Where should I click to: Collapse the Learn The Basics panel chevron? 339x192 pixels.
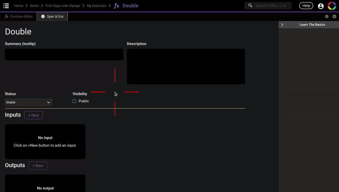click(282, 25)
